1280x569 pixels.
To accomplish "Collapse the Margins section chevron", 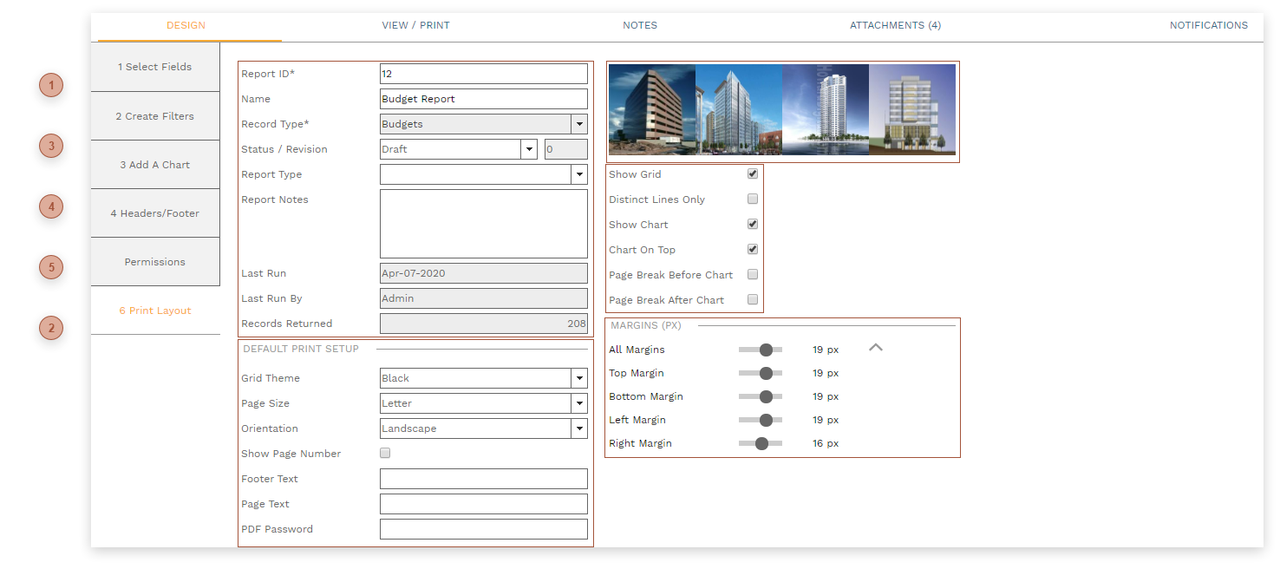I will (x=876, y=348).
